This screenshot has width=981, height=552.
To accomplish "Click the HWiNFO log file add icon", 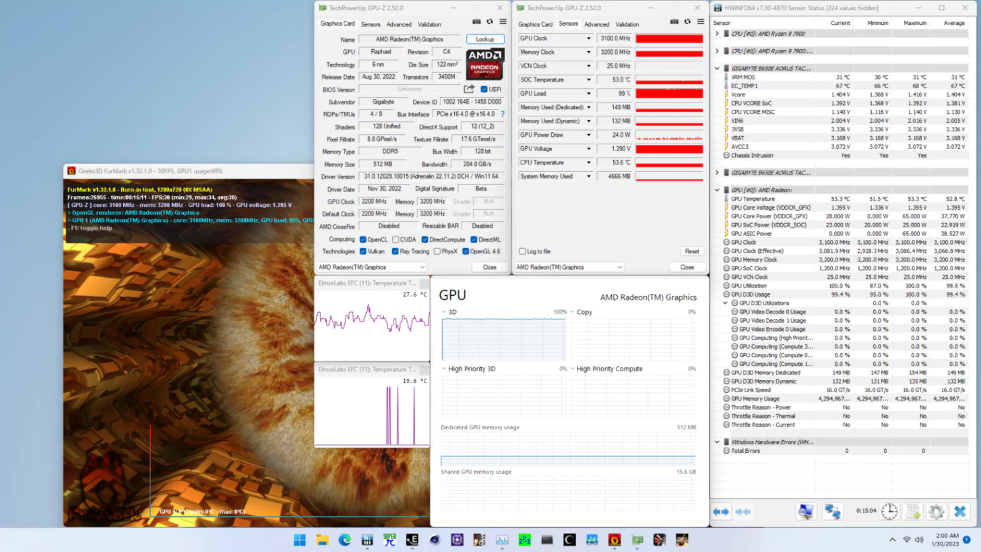I will [x=913, y=512].
